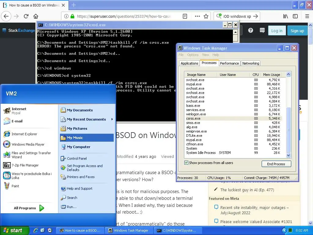313x235 pixels.
Task: Switch to the Performance tab
Action: click(229, 63)
